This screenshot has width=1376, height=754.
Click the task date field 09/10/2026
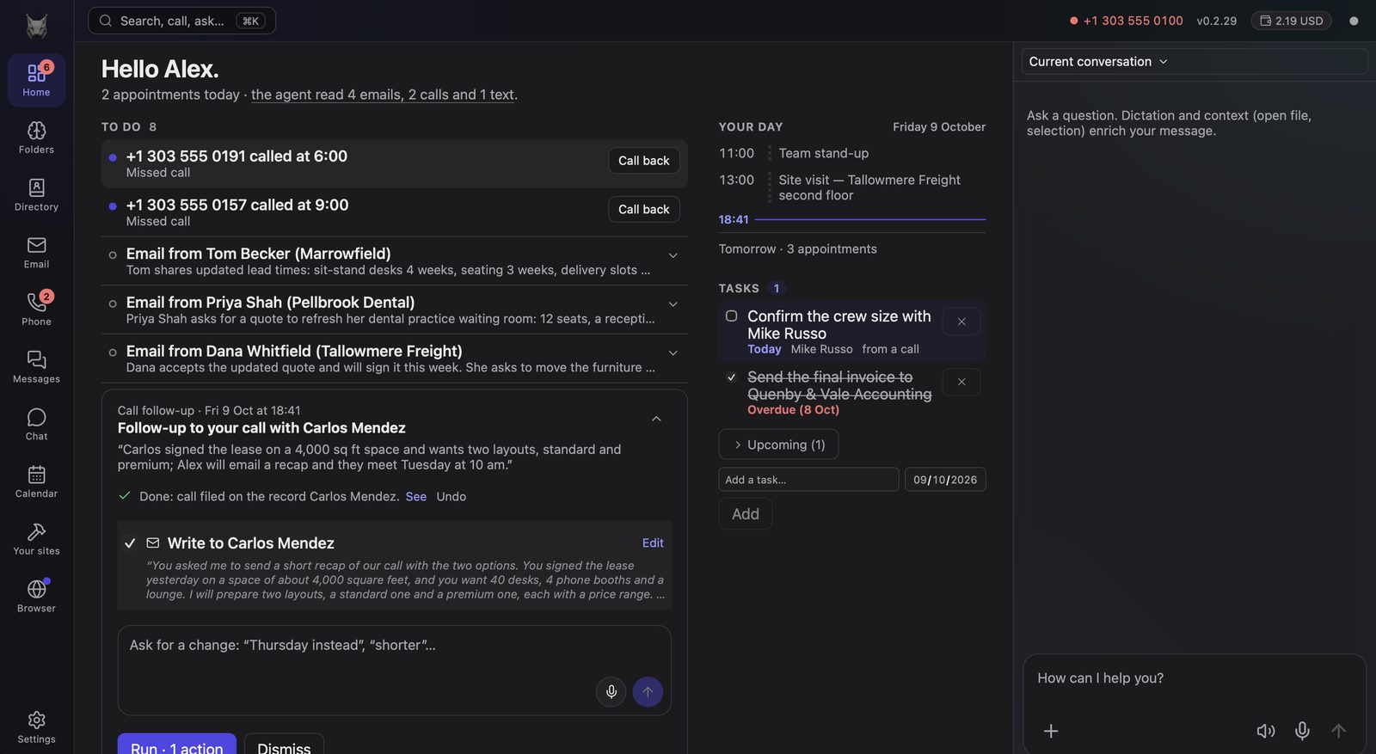[945, 480]
